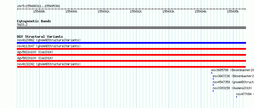The image size is (254, 108).
Task: Open nsv4113147 (gnomADStructuralVariants) label
Action: coord(49,46)
